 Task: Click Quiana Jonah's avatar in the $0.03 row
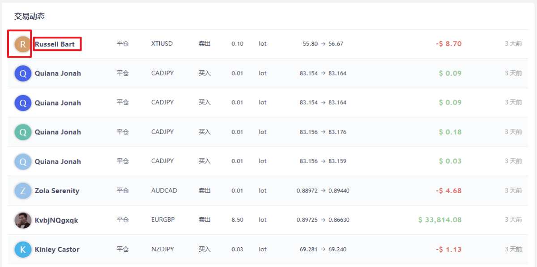(23, 161)
